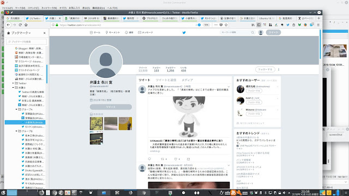
Task: Retweet the first tweet
Action: (x=163, y=159)
